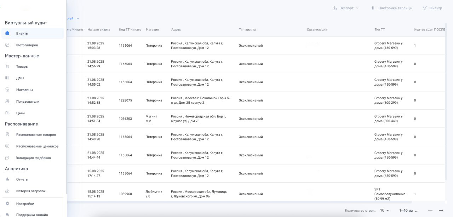Click the table's horizontal scrollbar
The height and width of the screenshot is (217, 453).
tap(248, 202)
